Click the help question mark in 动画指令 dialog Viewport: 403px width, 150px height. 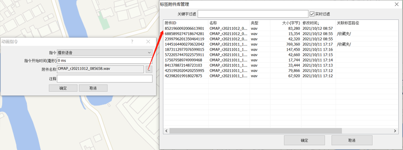click(132, 42)
